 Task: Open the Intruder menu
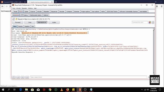[18, 8]
